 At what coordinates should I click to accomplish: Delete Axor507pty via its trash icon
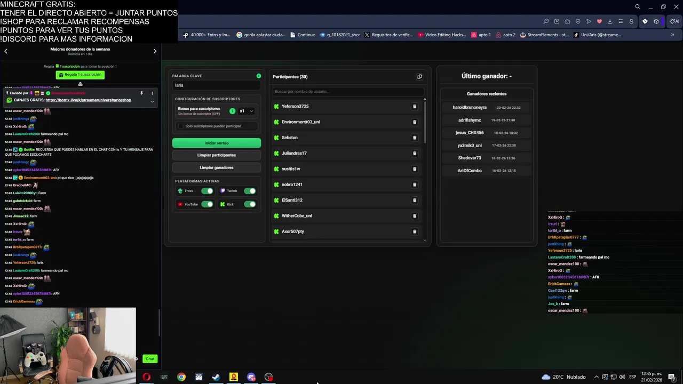pos(414,231)
